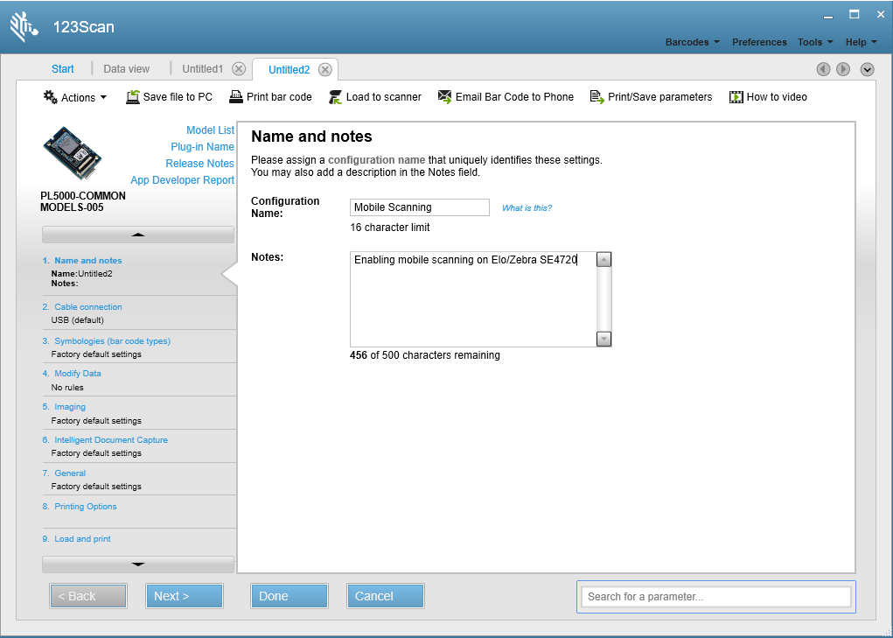893x638 pixels.
Task: Click the What is this? link
Action: coord(527,208)
